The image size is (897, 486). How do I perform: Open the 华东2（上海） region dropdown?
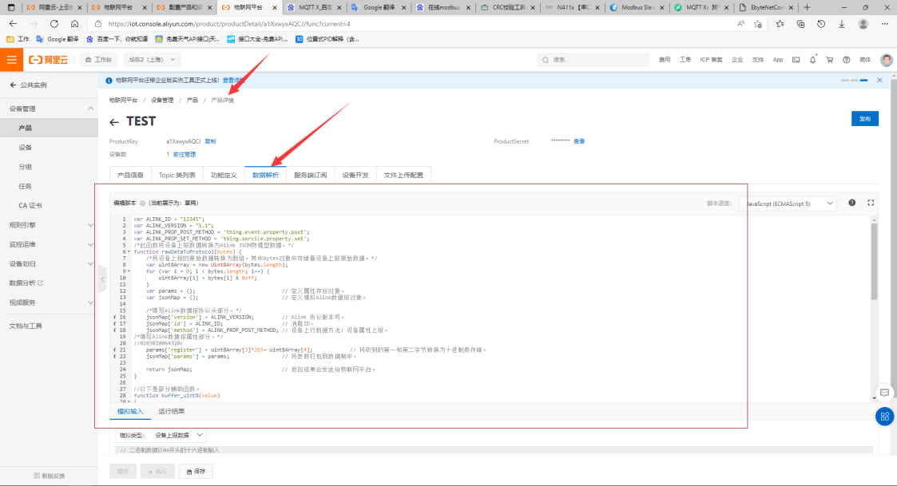(x=145, y=60)
